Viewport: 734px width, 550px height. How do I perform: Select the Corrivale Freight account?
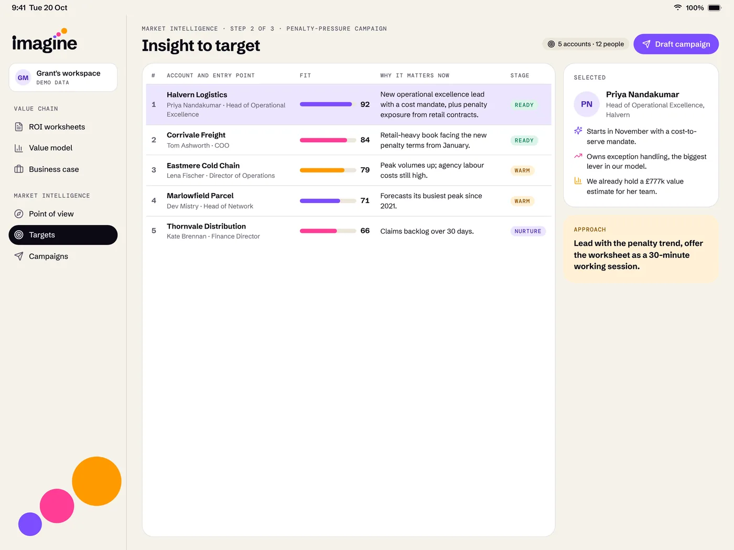[349, 140]
